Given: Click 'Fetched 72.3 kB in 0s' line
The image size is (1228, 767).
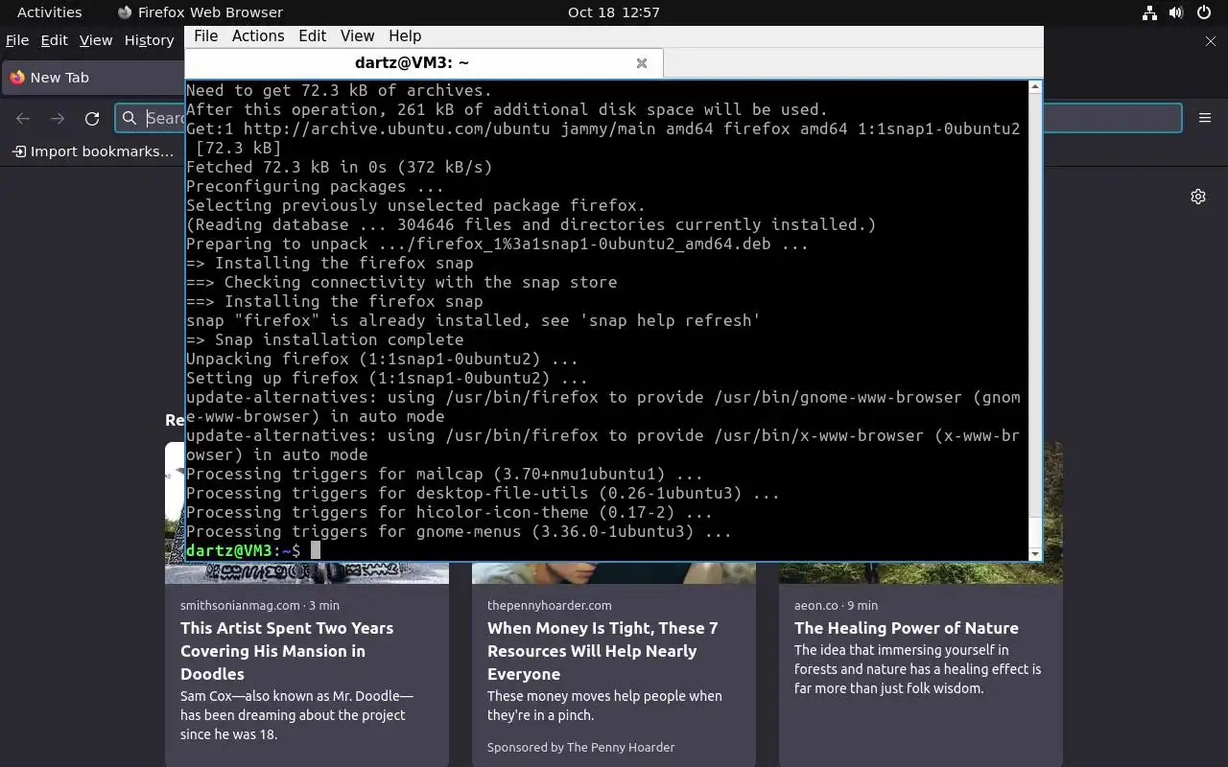Looking at the screenshot, I should coord(339,167).
